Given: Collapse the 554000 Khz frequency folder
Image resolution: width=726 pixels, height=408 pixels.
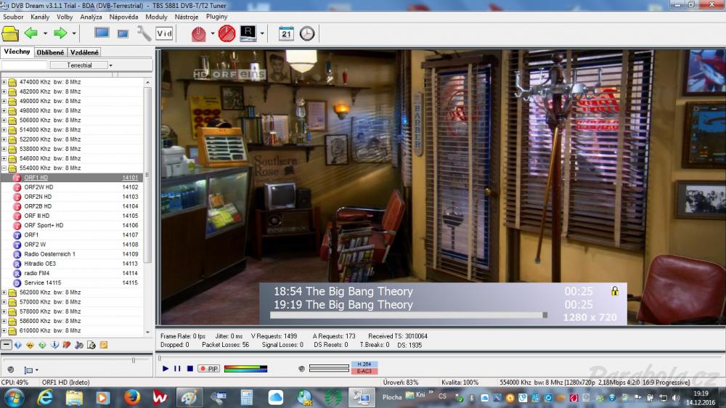Looking at the screenshot, I should pyautogui.click(x=4, y=168).
